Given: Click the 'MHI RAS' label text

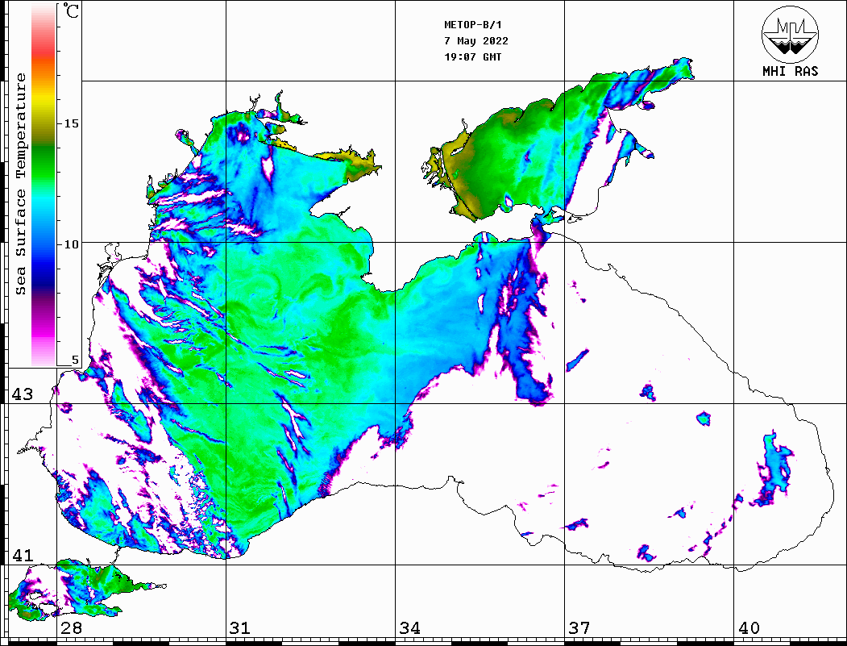Looking at the screenshot, I should click(791, 71).
